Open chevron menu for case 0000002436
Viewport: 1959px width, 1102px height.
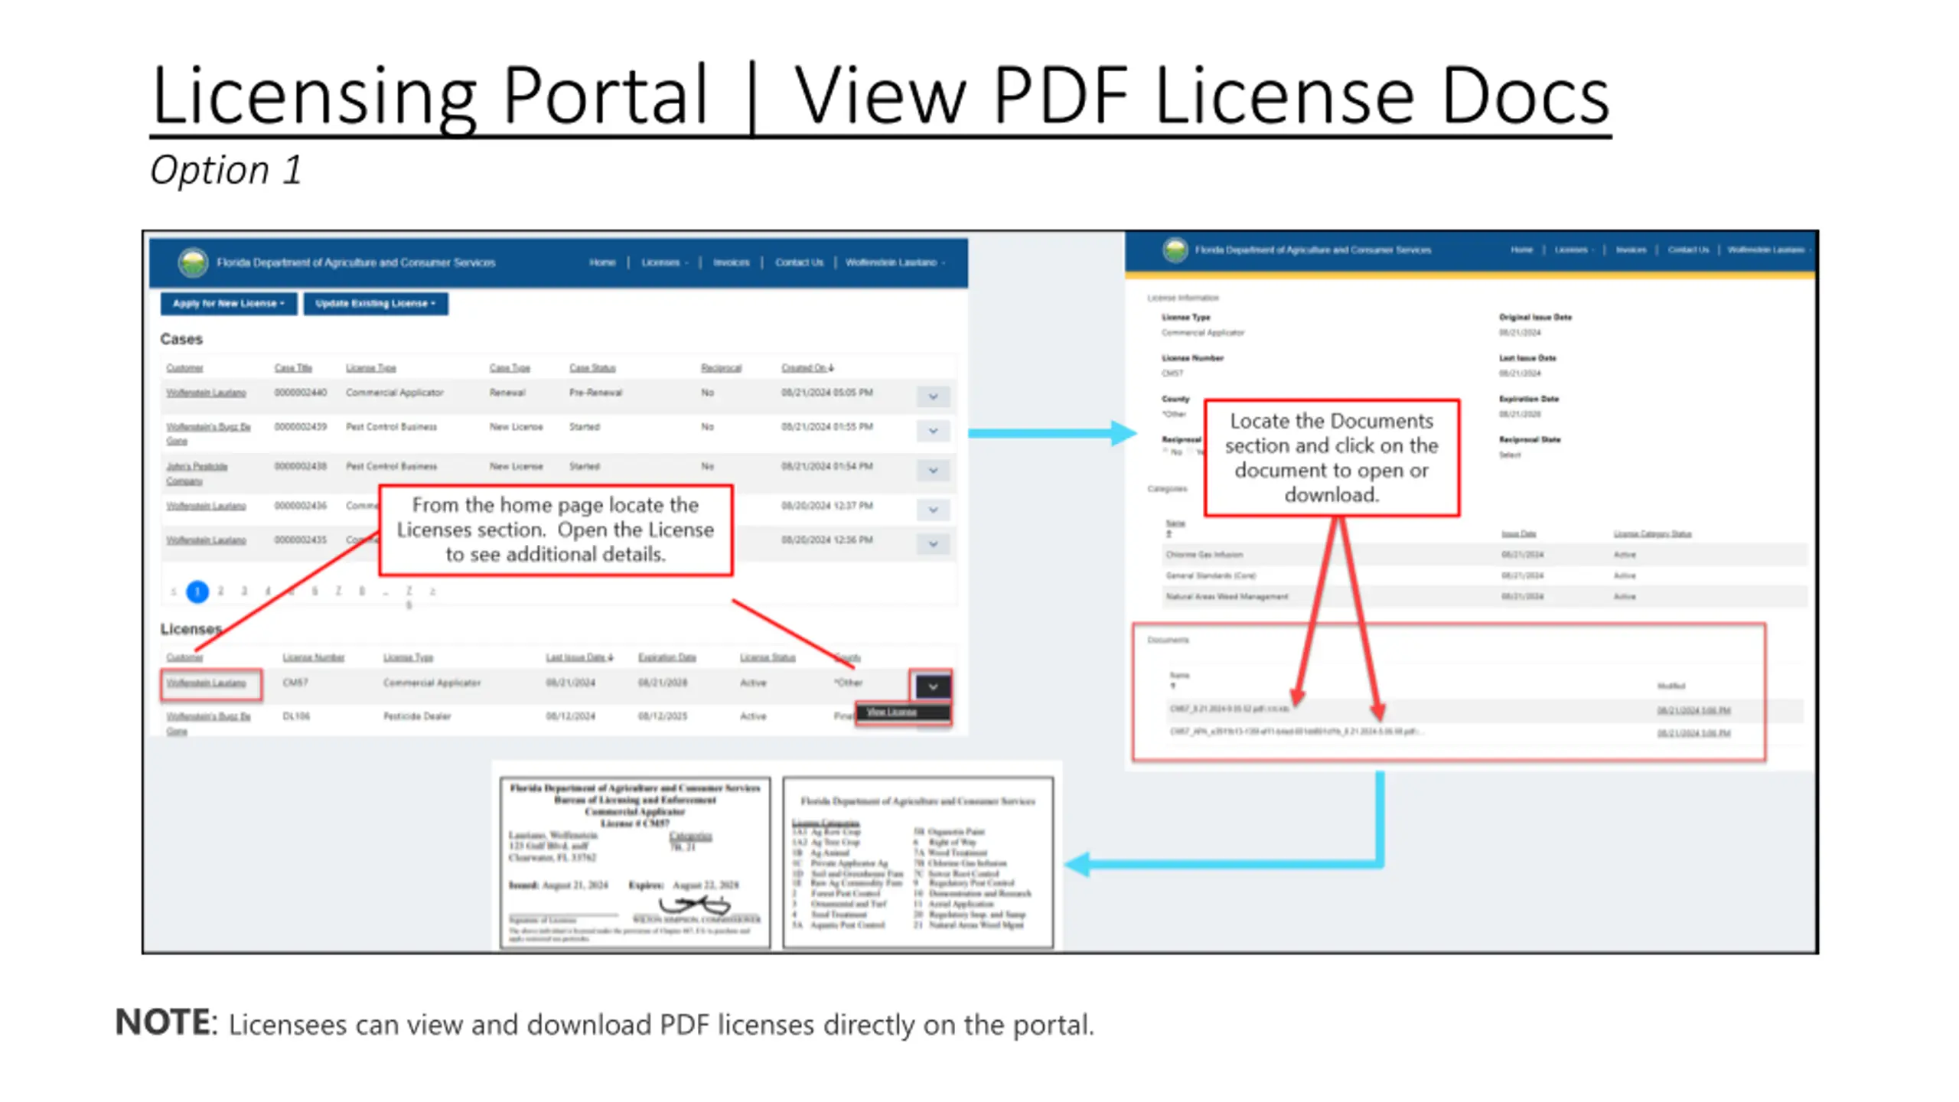click(x=933, y=510)
